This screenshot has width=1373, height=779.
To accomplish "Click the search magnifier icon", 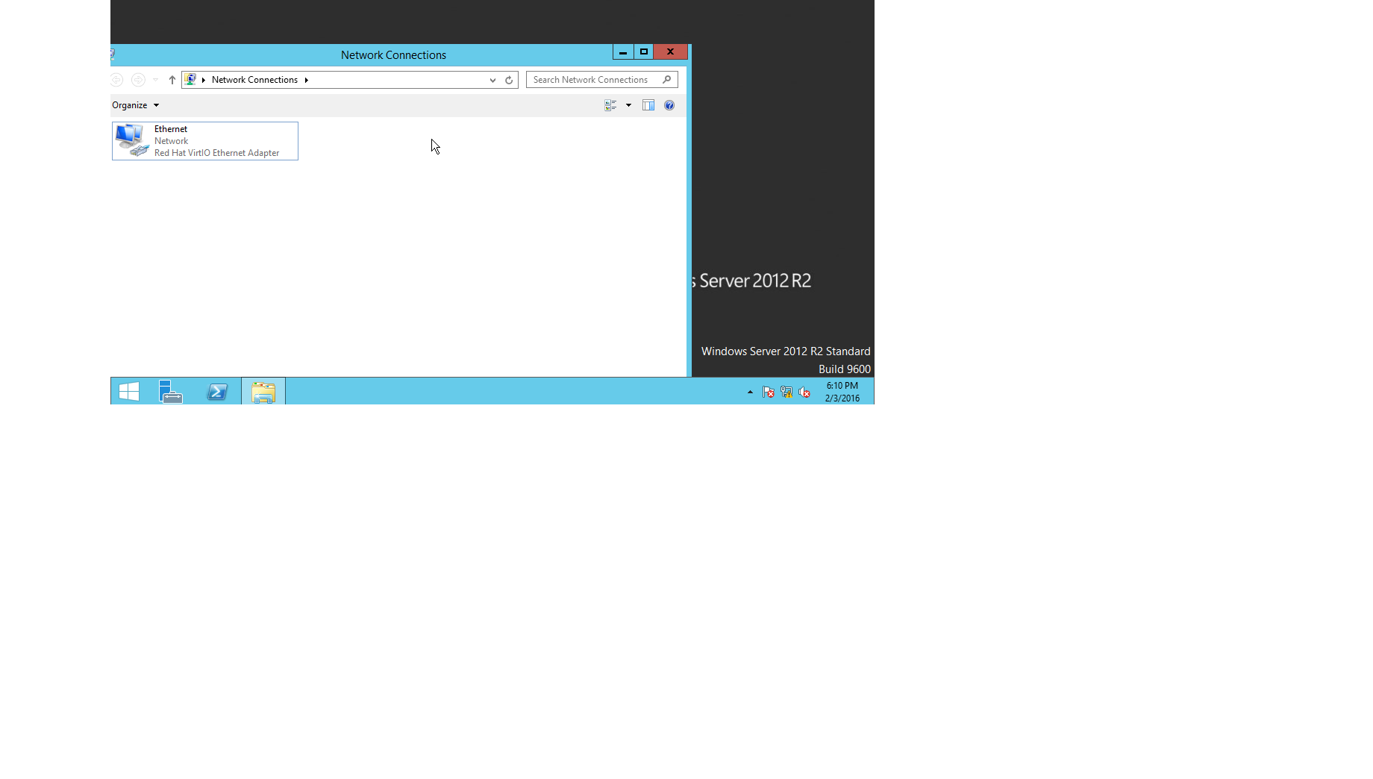I will [x=667, y=80].
